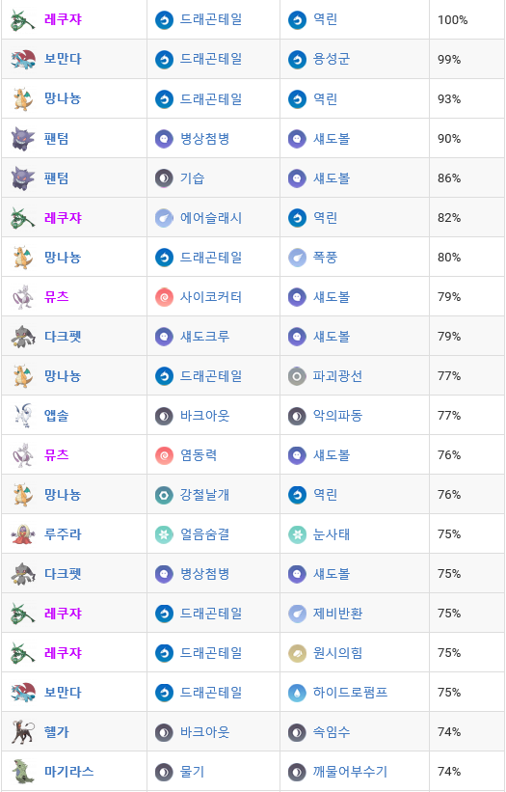Open the 용성군 move link
Image resolution: width=506 pixels, height=792 pixels.
(332, 59)
